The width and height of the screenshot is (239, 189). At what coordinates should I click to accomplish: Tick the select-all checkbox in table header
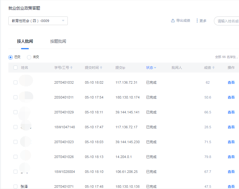coord(15,68)
